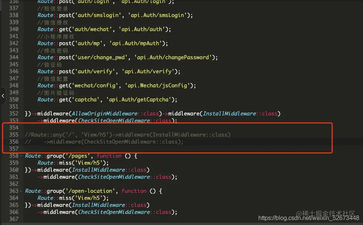The height and width of the screenshot is (225, 363).
Task: Click AllowOriginMiddleware on line 352
Action: [105, 114]
